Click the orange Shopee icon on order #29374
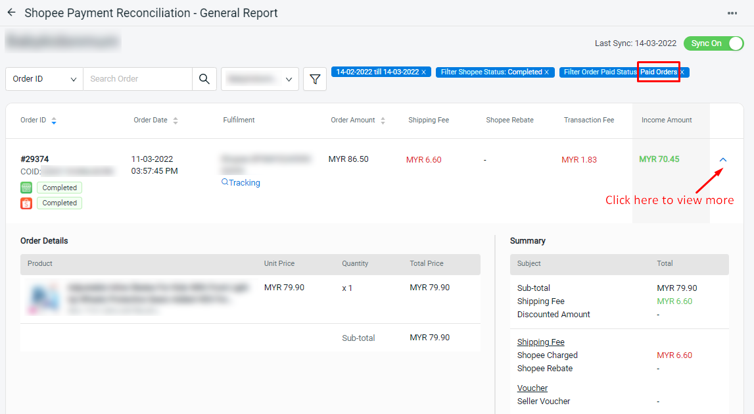 pyautogui.click(x=26, y=203)
